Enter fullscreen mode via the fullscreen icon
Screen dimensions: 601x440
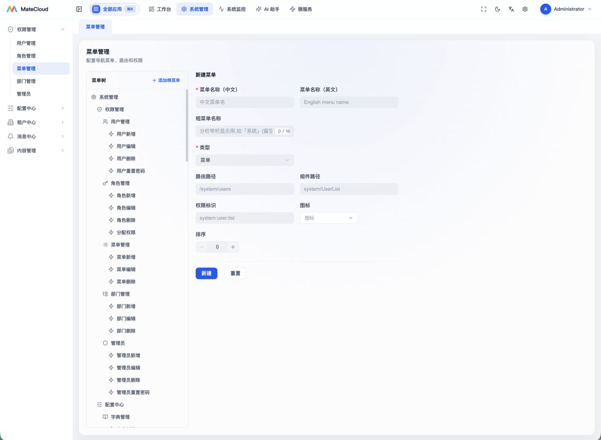(484, 9)
